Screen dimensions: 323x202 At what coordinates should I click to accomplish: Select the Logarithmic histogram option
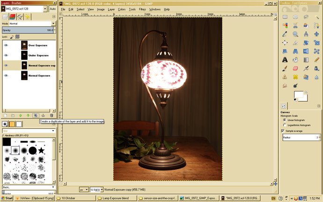point(285,125)
